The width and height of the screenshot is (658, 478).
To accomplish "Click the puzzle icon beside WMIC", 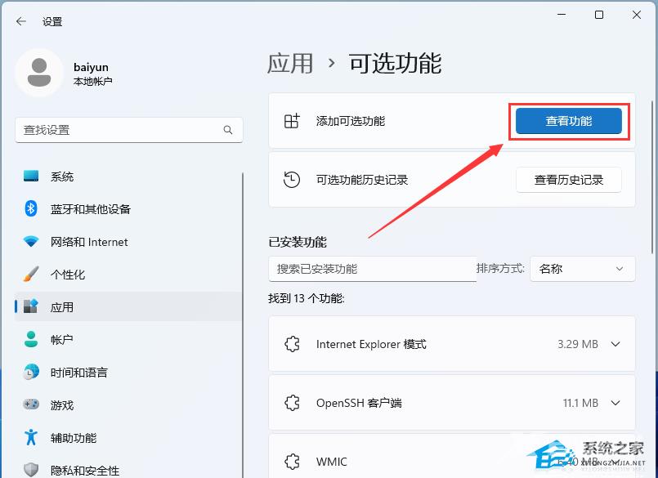I will pyautogui.click(x=292, y=462).
